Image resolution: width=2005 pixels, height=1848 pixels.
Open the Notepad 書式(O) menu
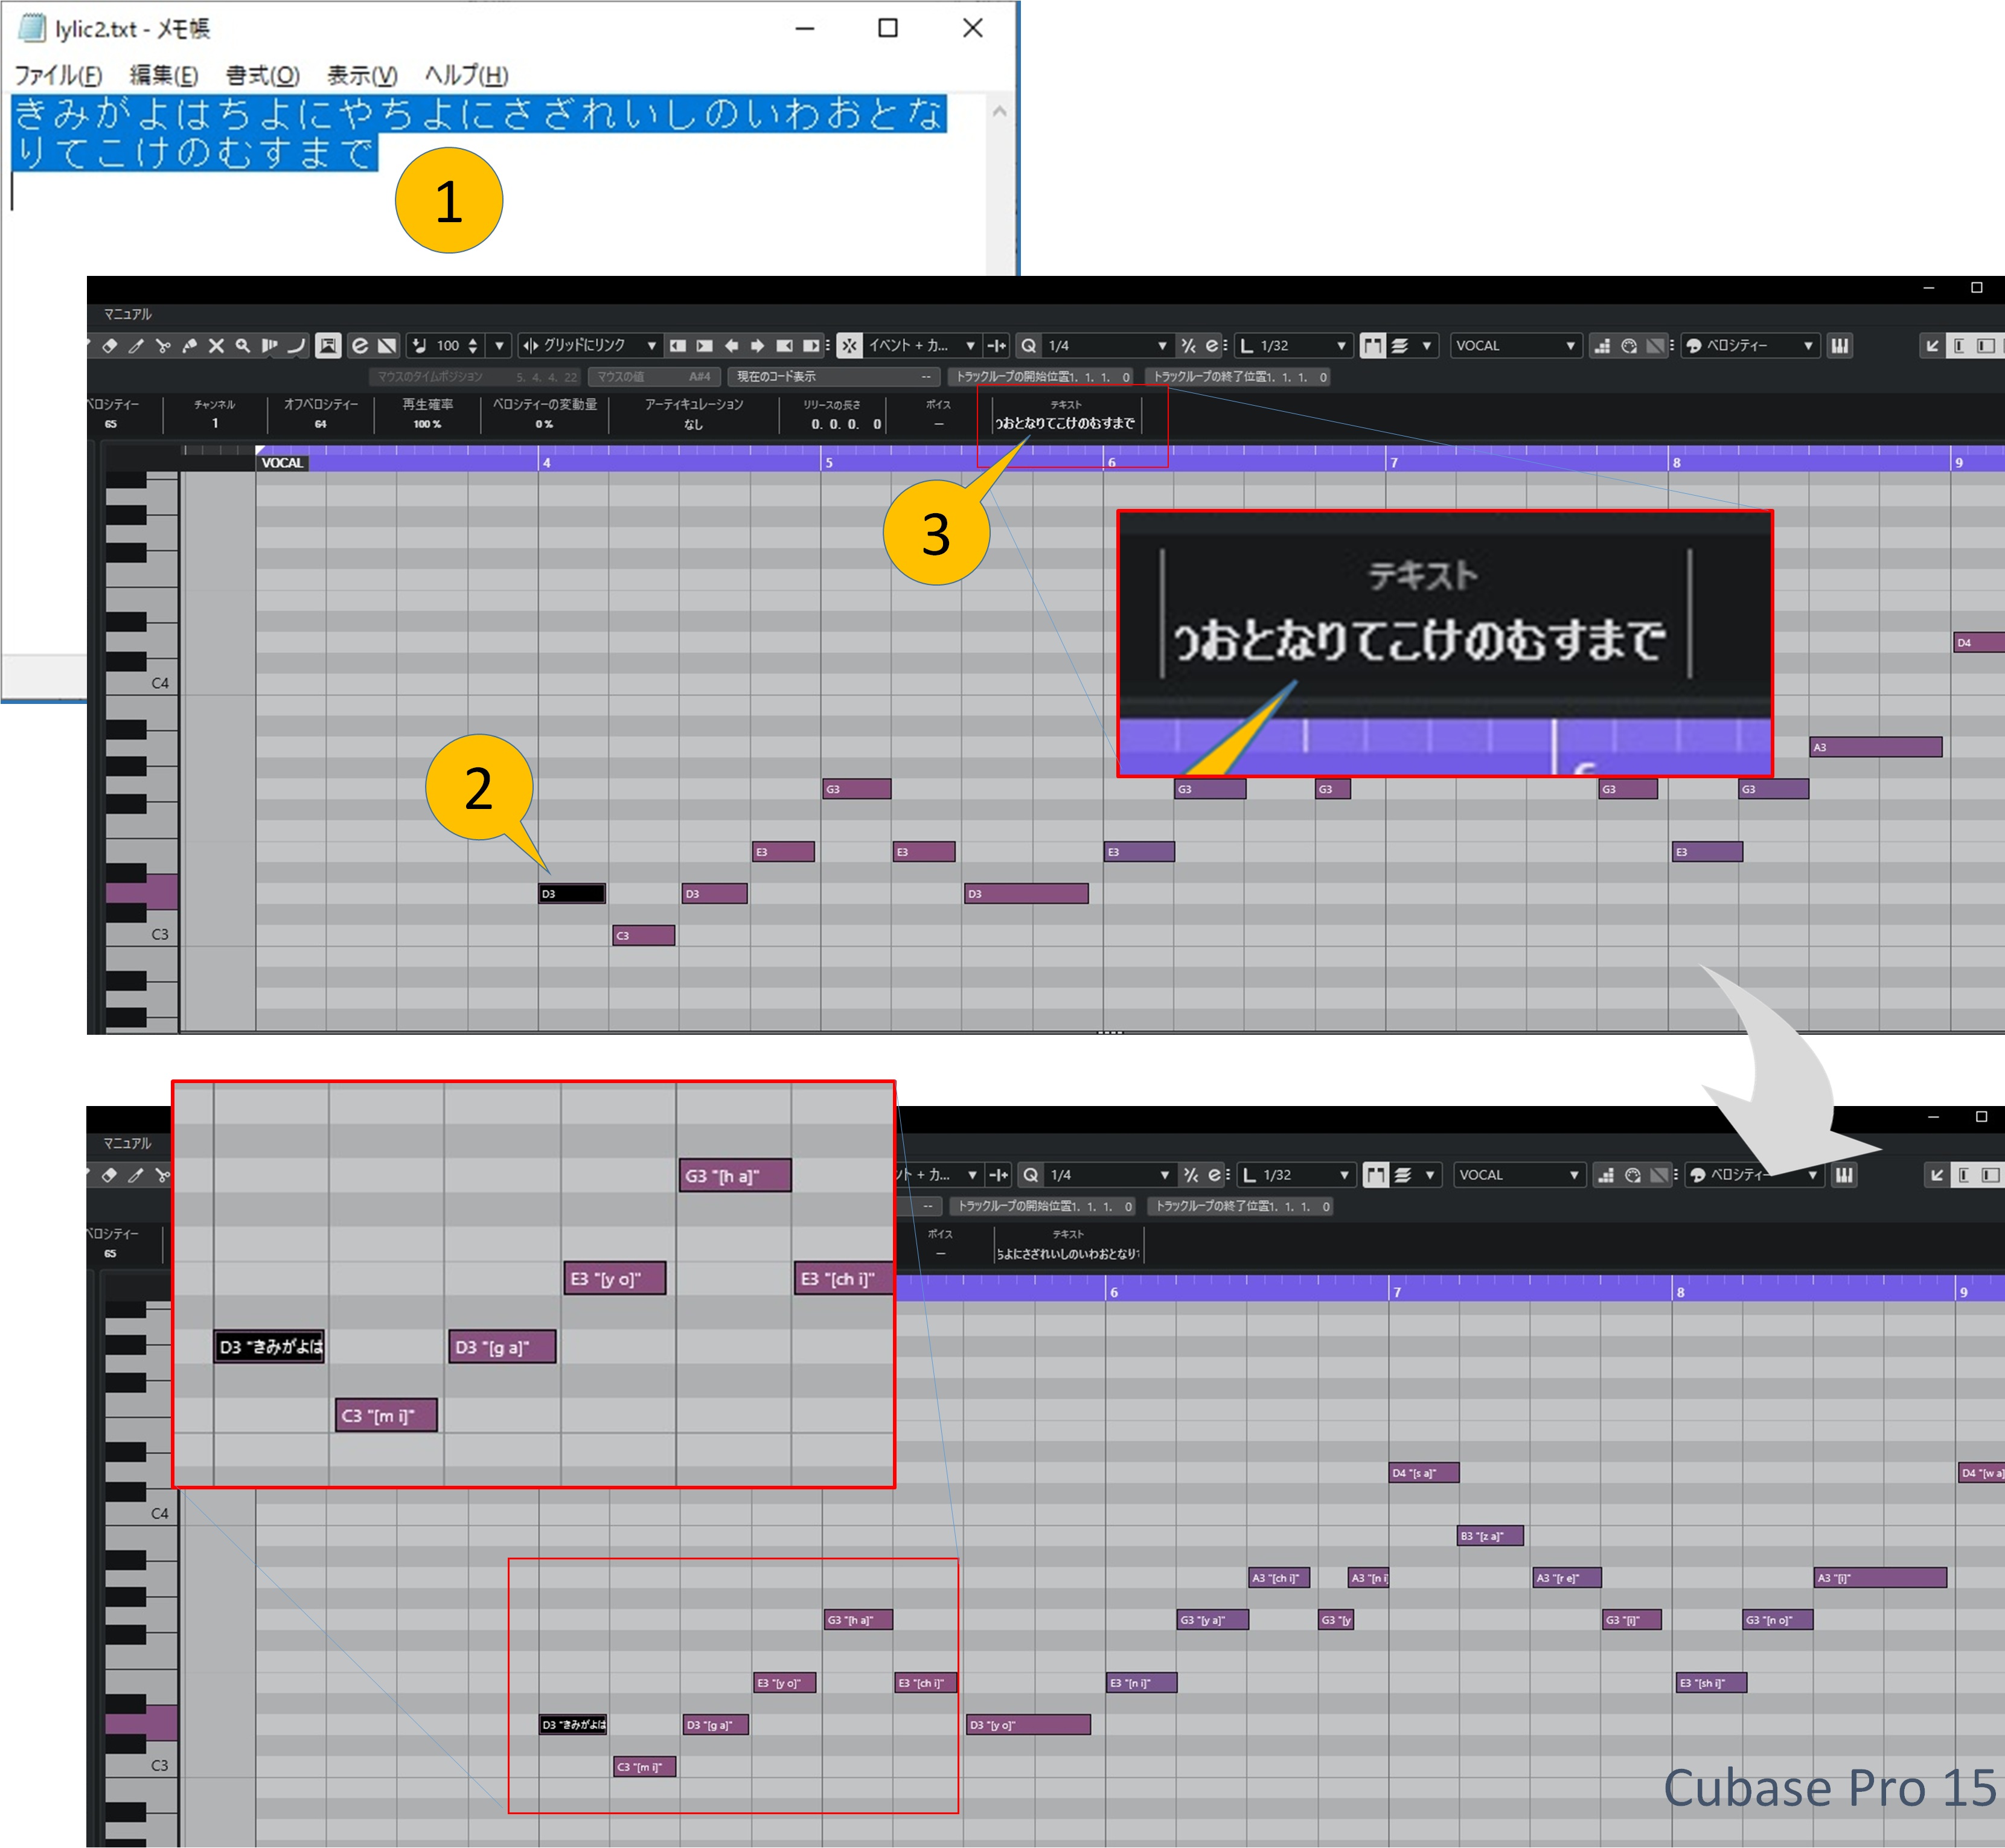[262, 75]
